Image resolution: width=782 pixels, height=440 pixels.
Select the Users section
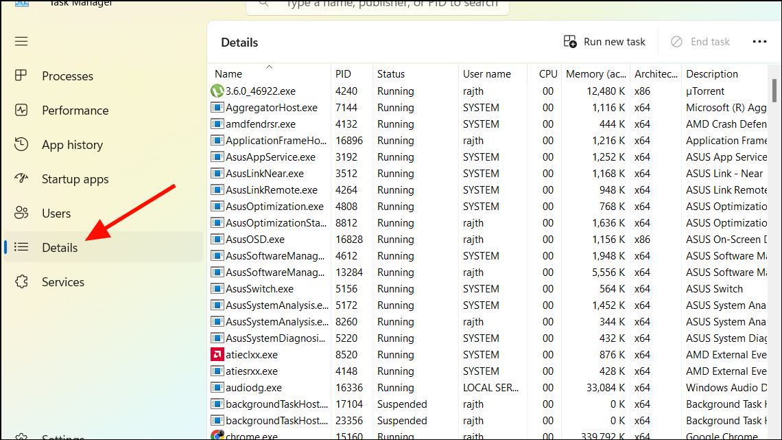click(55, 213)
